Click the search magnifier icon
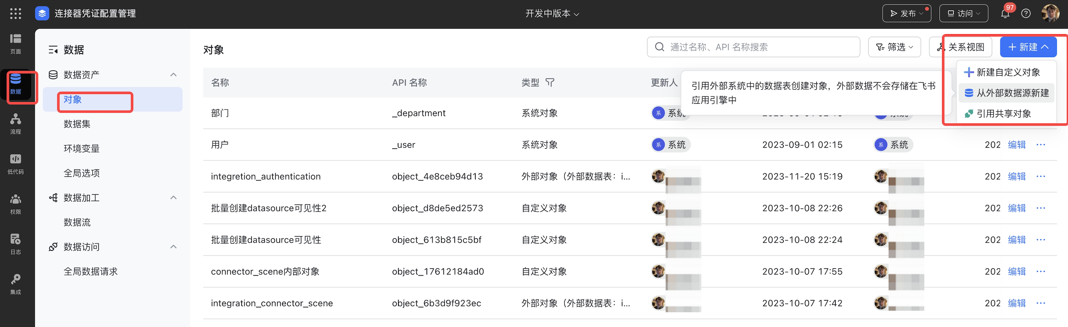This screenshot has width=1068, height=327. click(659, 47)
